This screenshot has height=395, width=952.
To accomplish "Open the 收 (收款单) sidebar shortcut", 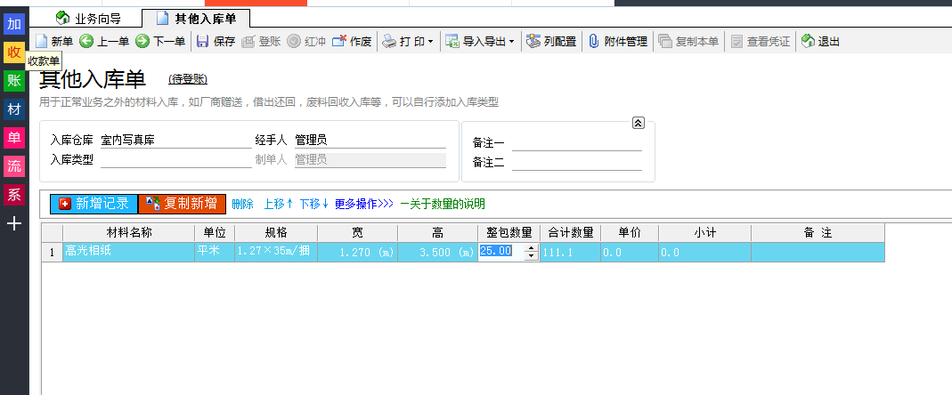I will [x=14, y=52].
